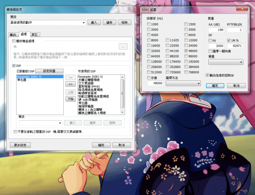Open the DSP preset dropdown below the lists
The image size is (255, 195).
[x=41, y=123]
